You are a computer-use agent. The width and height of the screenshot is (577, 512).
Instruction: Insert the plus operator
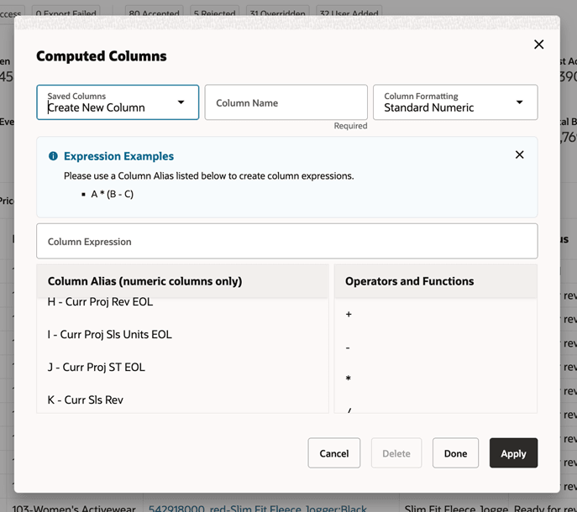pos(349,314)
